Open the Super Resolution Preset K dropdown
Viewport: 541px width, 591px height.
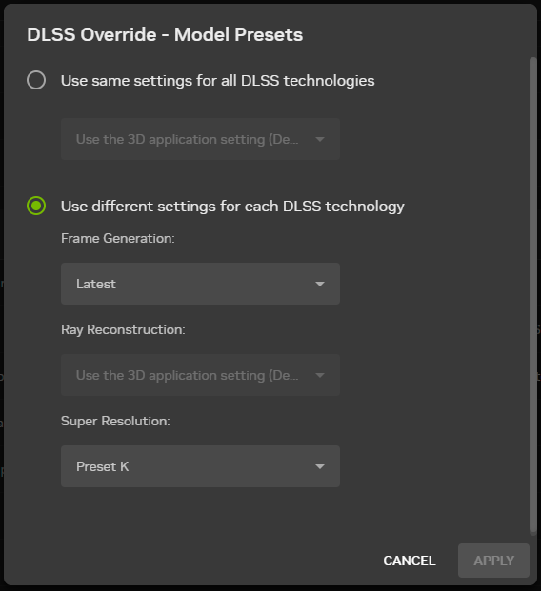click(x=200, y=466)
